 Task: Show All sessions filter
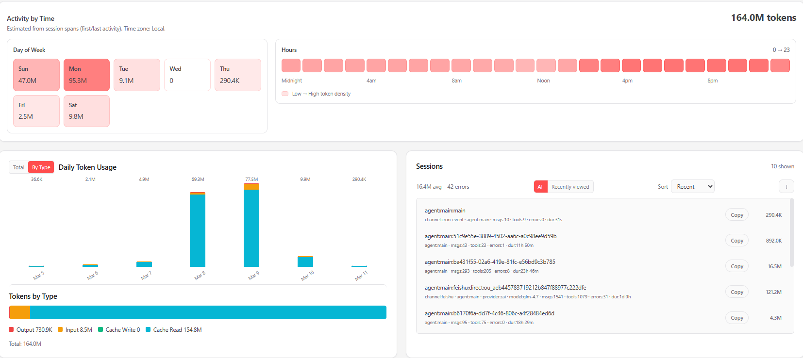pyautogui.click(x=540, y=187)
